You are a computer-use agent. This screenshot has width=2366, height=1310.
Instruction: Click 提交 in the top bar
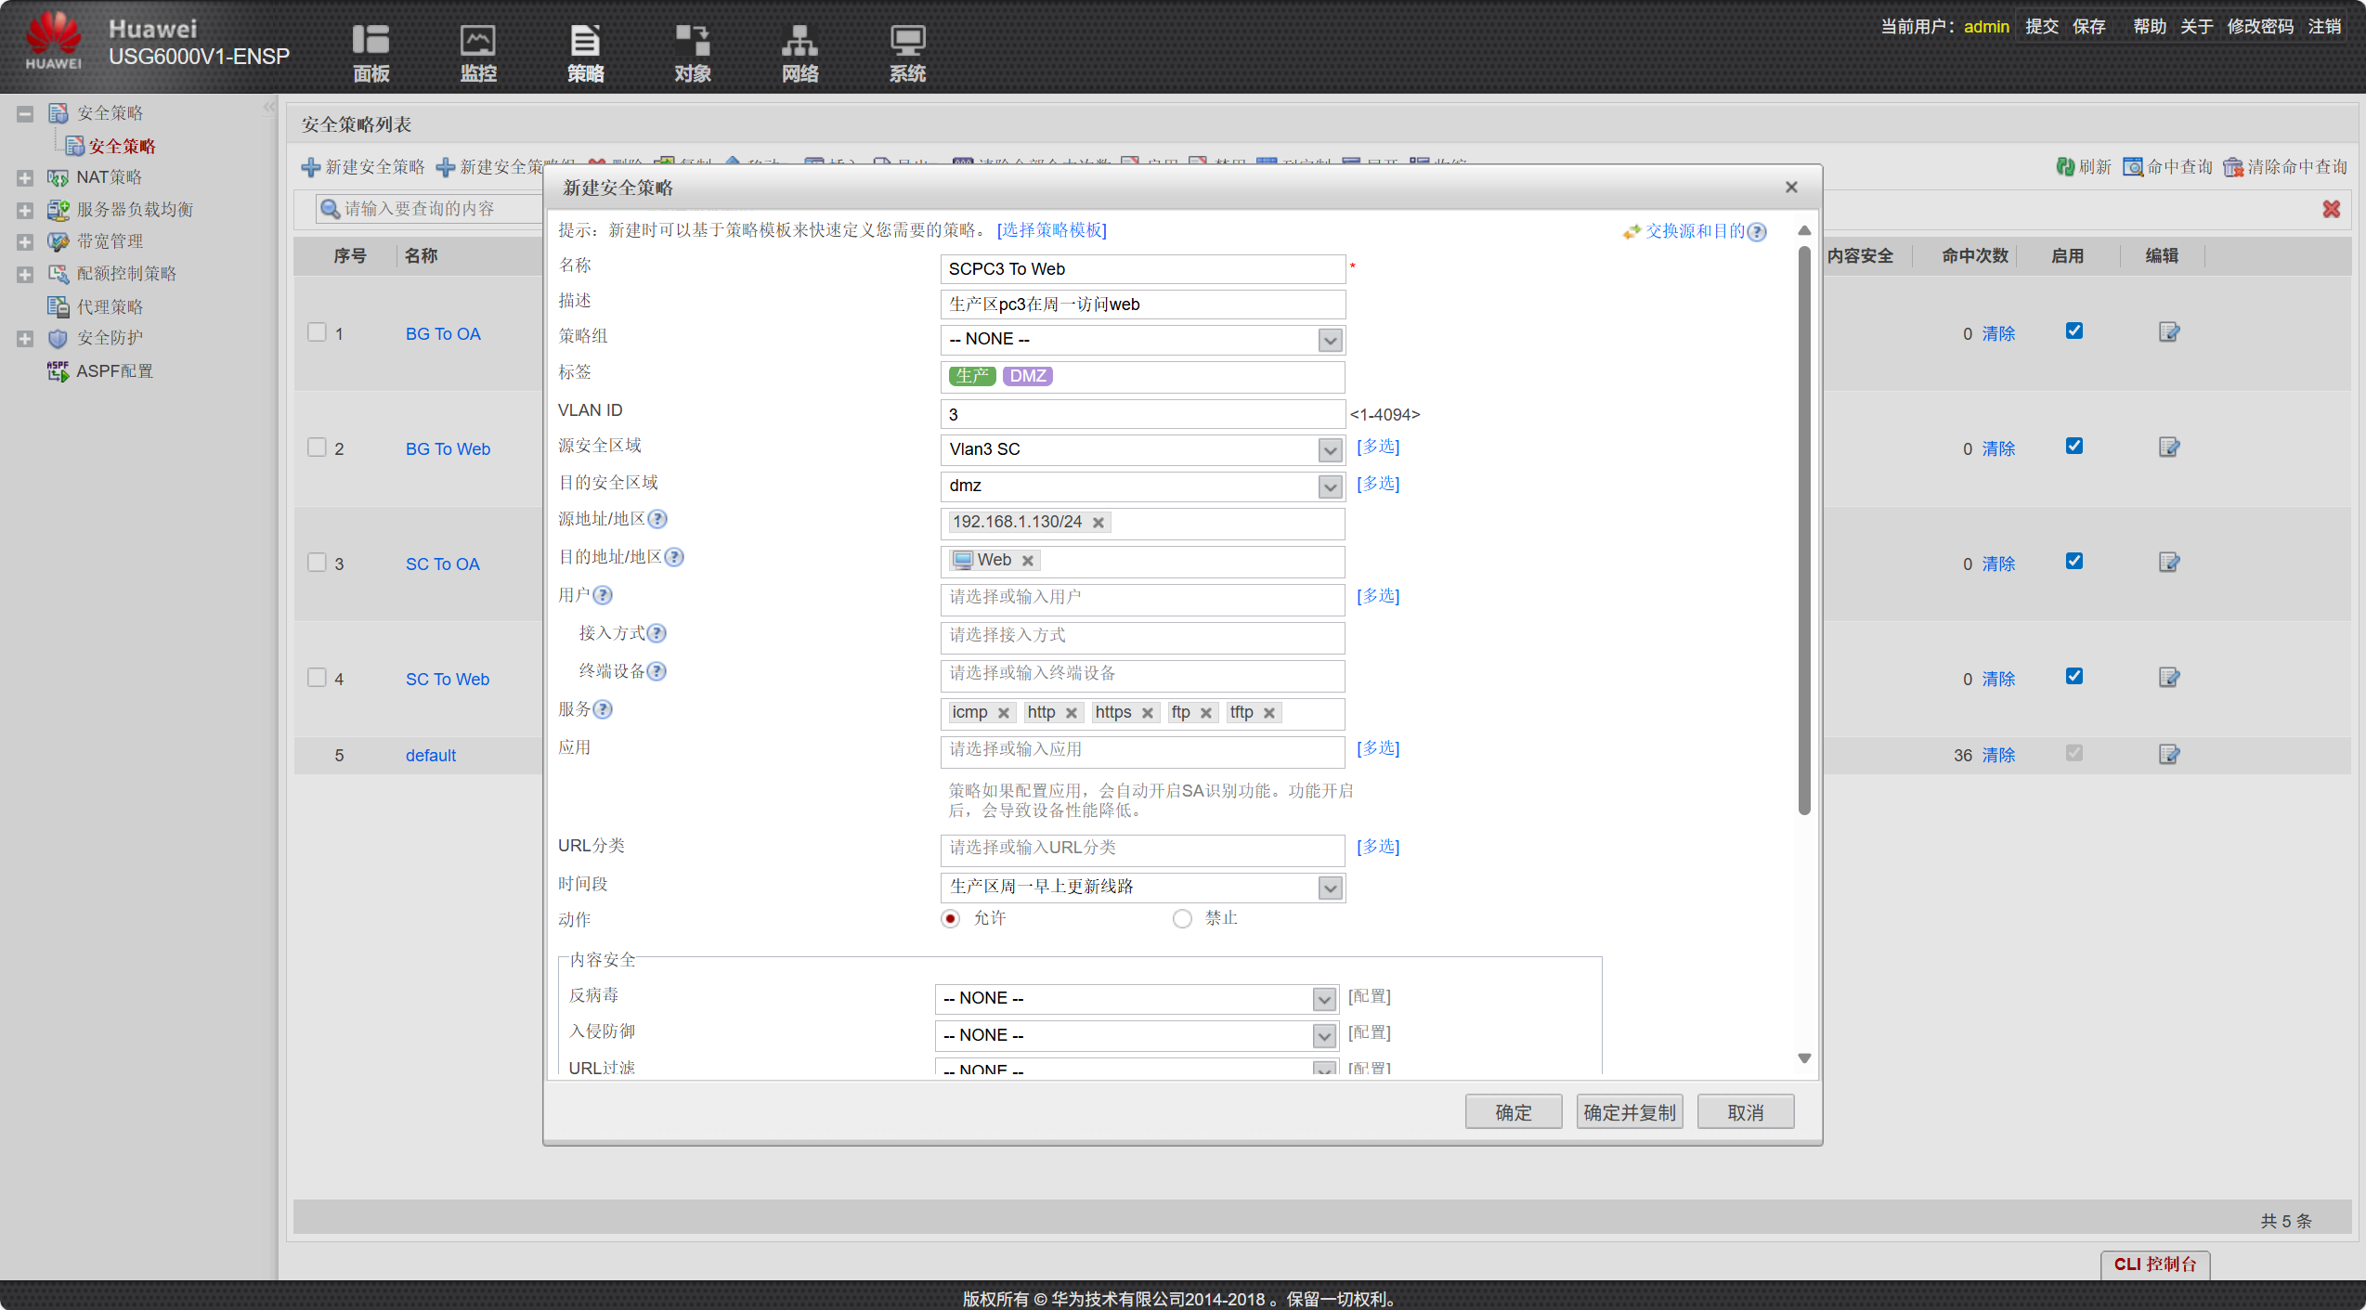coord(2042,27)
